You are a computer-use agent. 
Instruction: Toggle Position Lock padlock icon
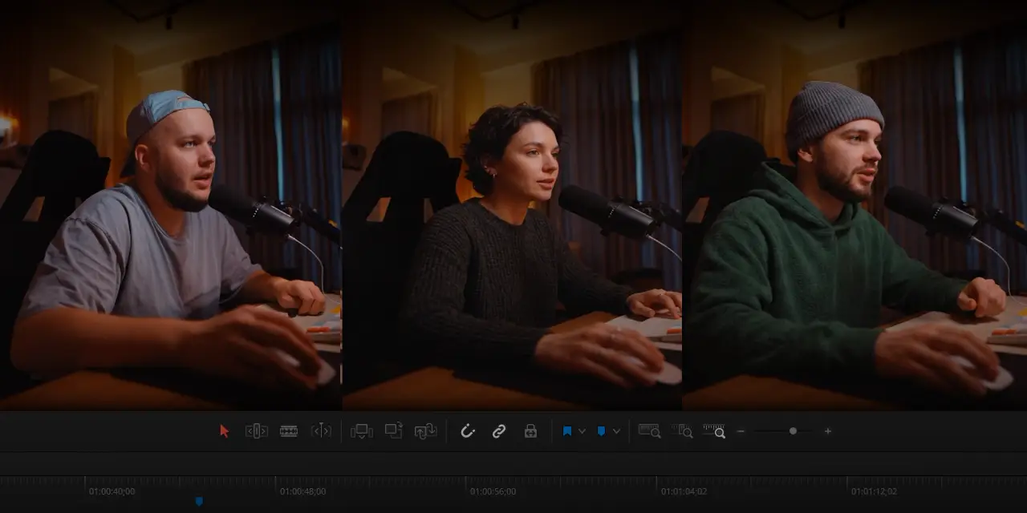(x=530, y=431)
